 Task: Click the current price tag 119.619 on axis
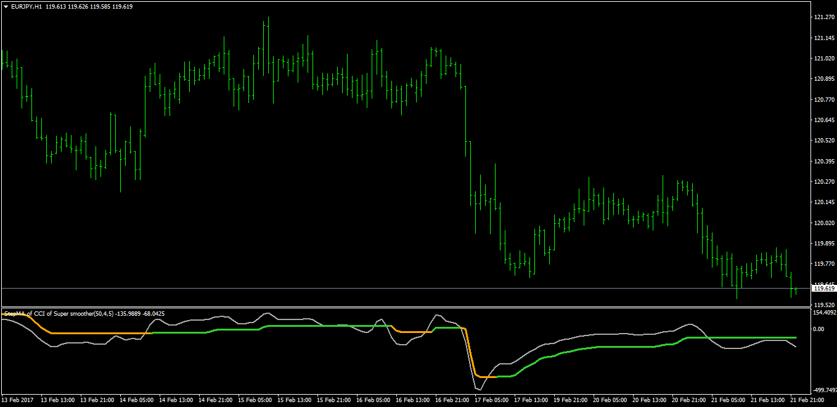coord(823,287)
